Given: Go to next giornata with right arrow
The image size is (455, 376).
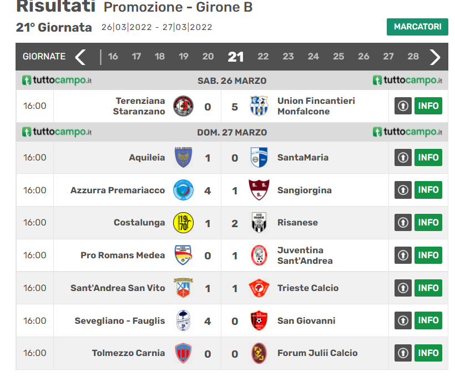Looking at the screenshot, I should coord(435,57).
